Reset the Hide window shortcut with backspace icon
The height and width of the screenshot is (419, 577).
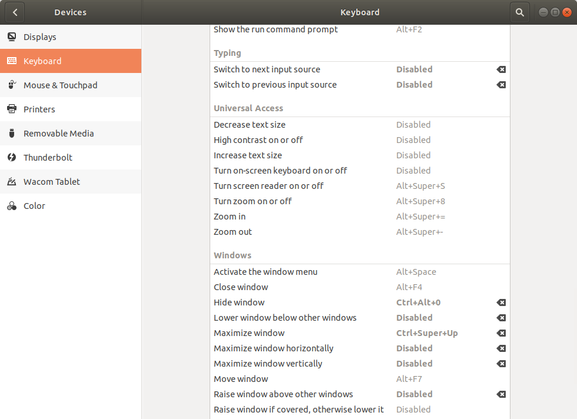pyautogui.click(x=501, y=302)
